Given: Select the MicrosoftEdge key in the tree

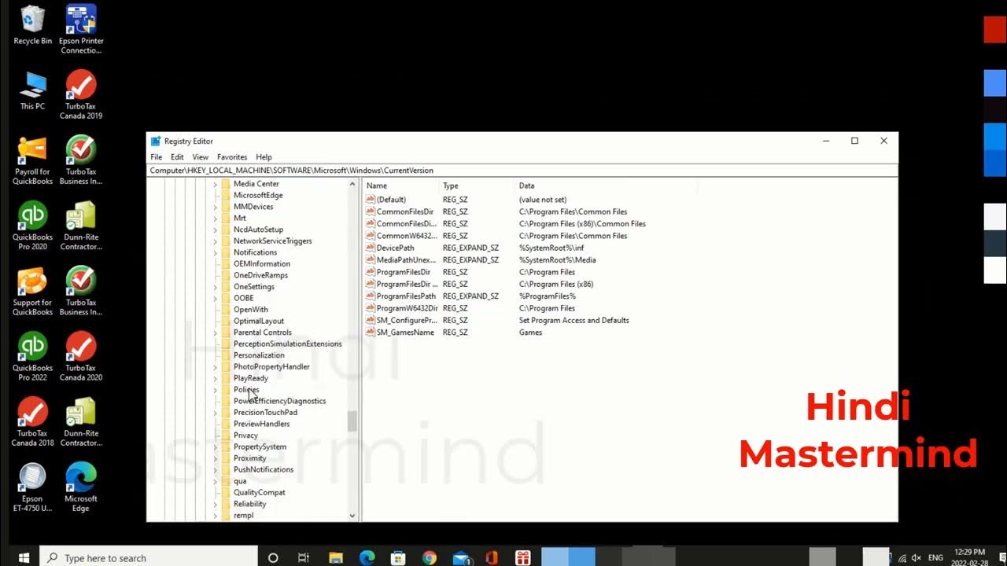Looking at the screenshot, I should tap(258, 195).
